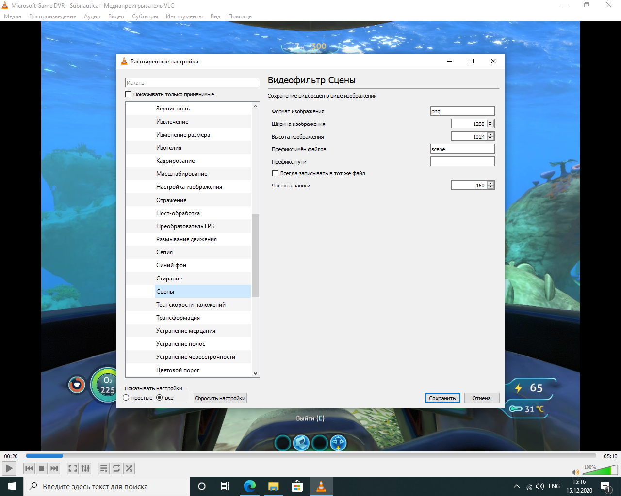621x496 pixels.
Task: Open File Explorer from taskbar
Action: point(274,486)
